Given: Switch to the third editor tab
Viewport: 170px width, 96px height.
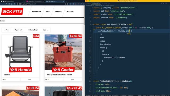Looking at the screenshot, I should coord(105,3).
